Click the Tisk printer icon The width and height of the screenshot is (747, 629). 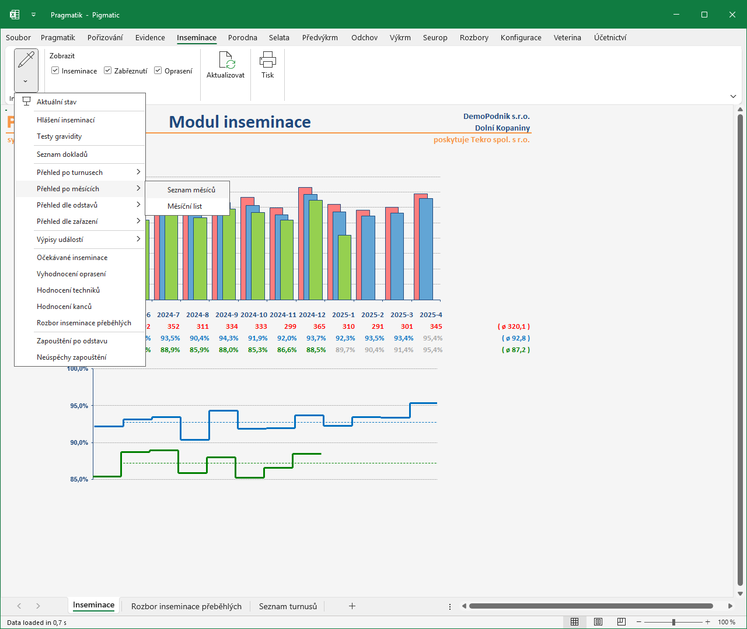268,59
